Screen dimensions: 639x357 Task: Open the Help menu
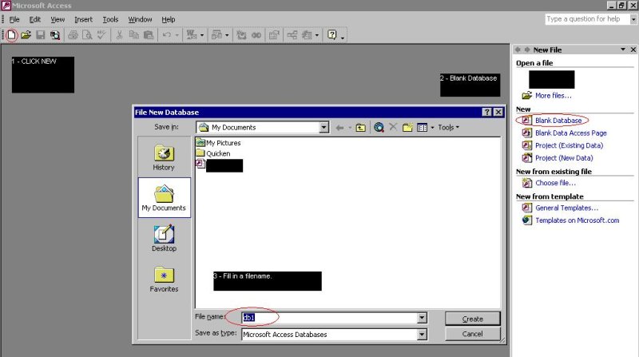[x=168, y=19]
